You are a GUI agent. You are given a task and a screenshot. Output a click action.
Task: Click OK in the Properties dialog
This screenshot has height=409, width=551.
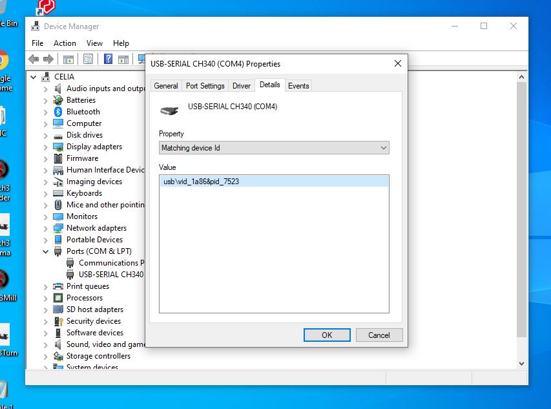327,335
